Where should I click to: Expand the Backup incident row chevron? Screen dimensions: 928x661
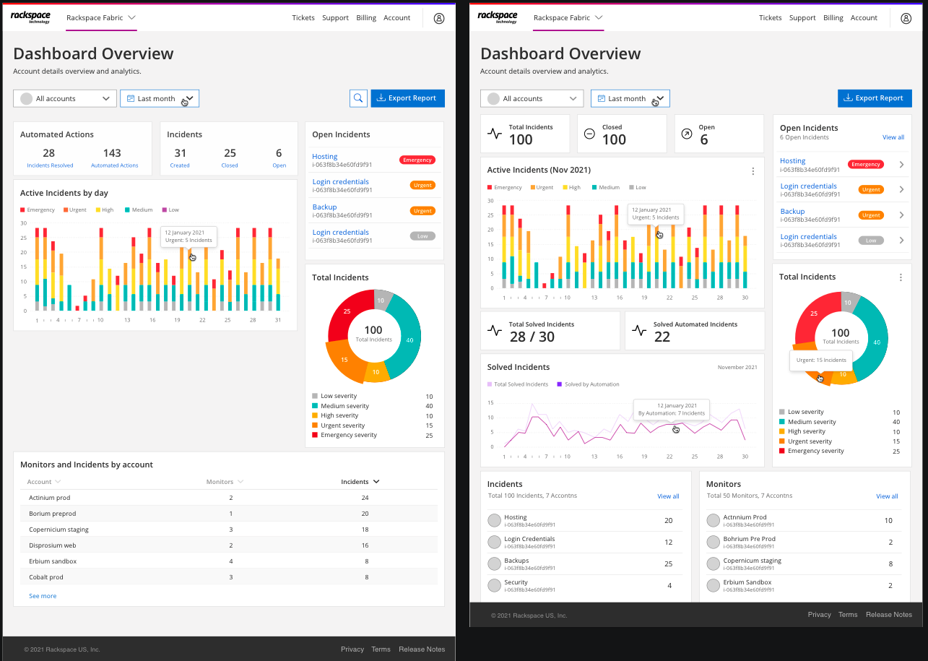(x=901, y=215)
